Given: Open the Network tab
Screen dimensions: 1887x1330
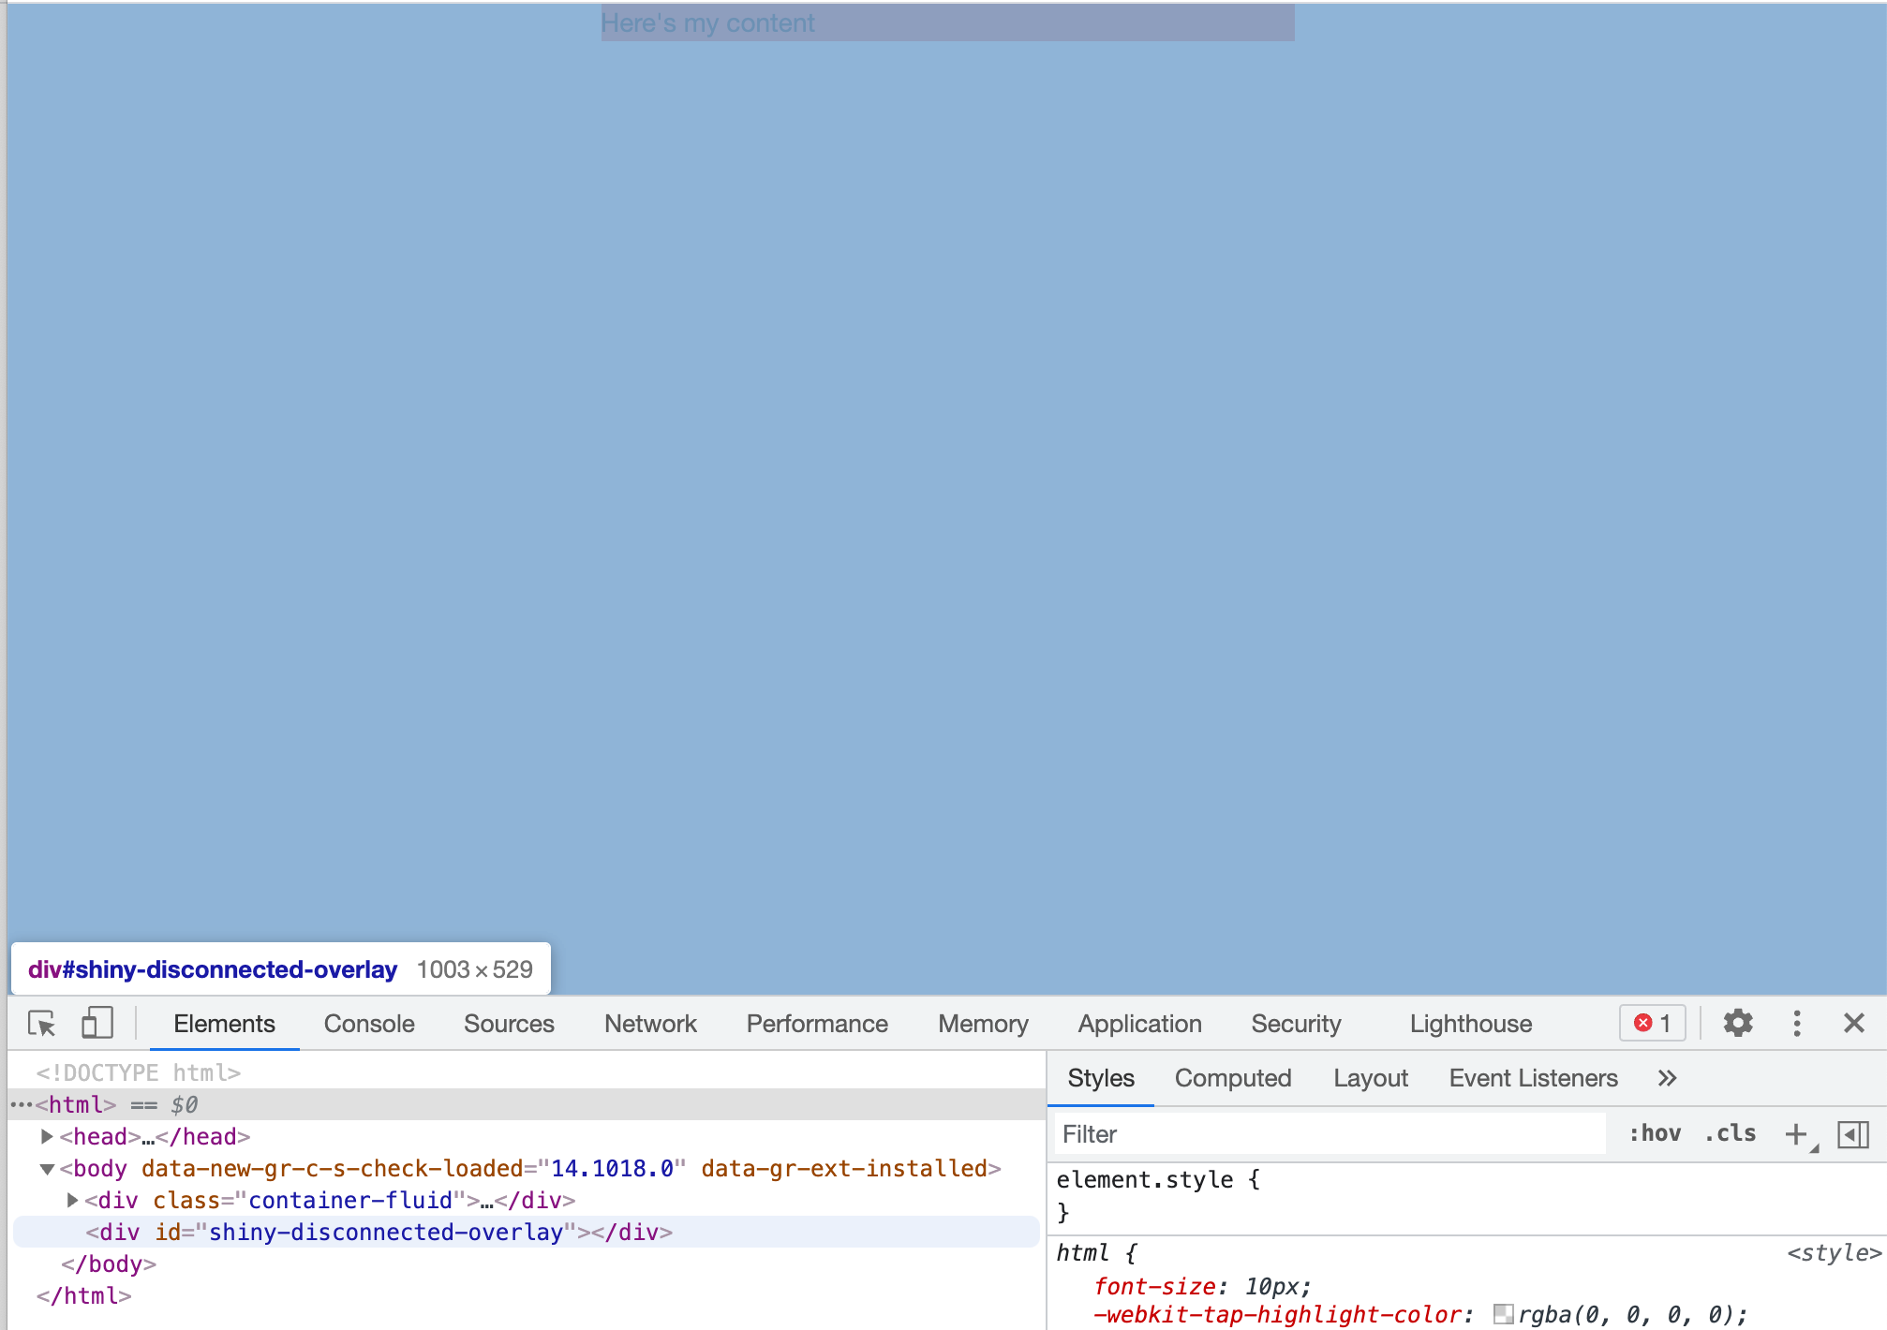Looking at the screenshot, I should (650, 1024).
